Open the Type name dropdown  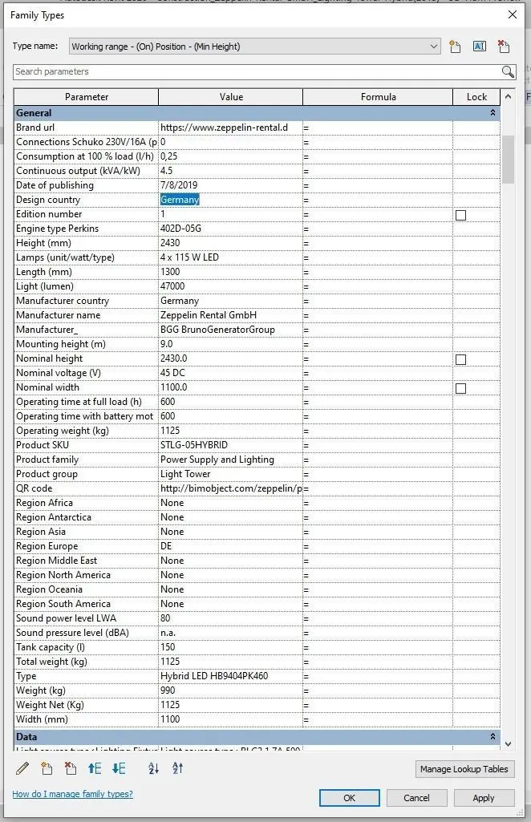coord(434,47)
